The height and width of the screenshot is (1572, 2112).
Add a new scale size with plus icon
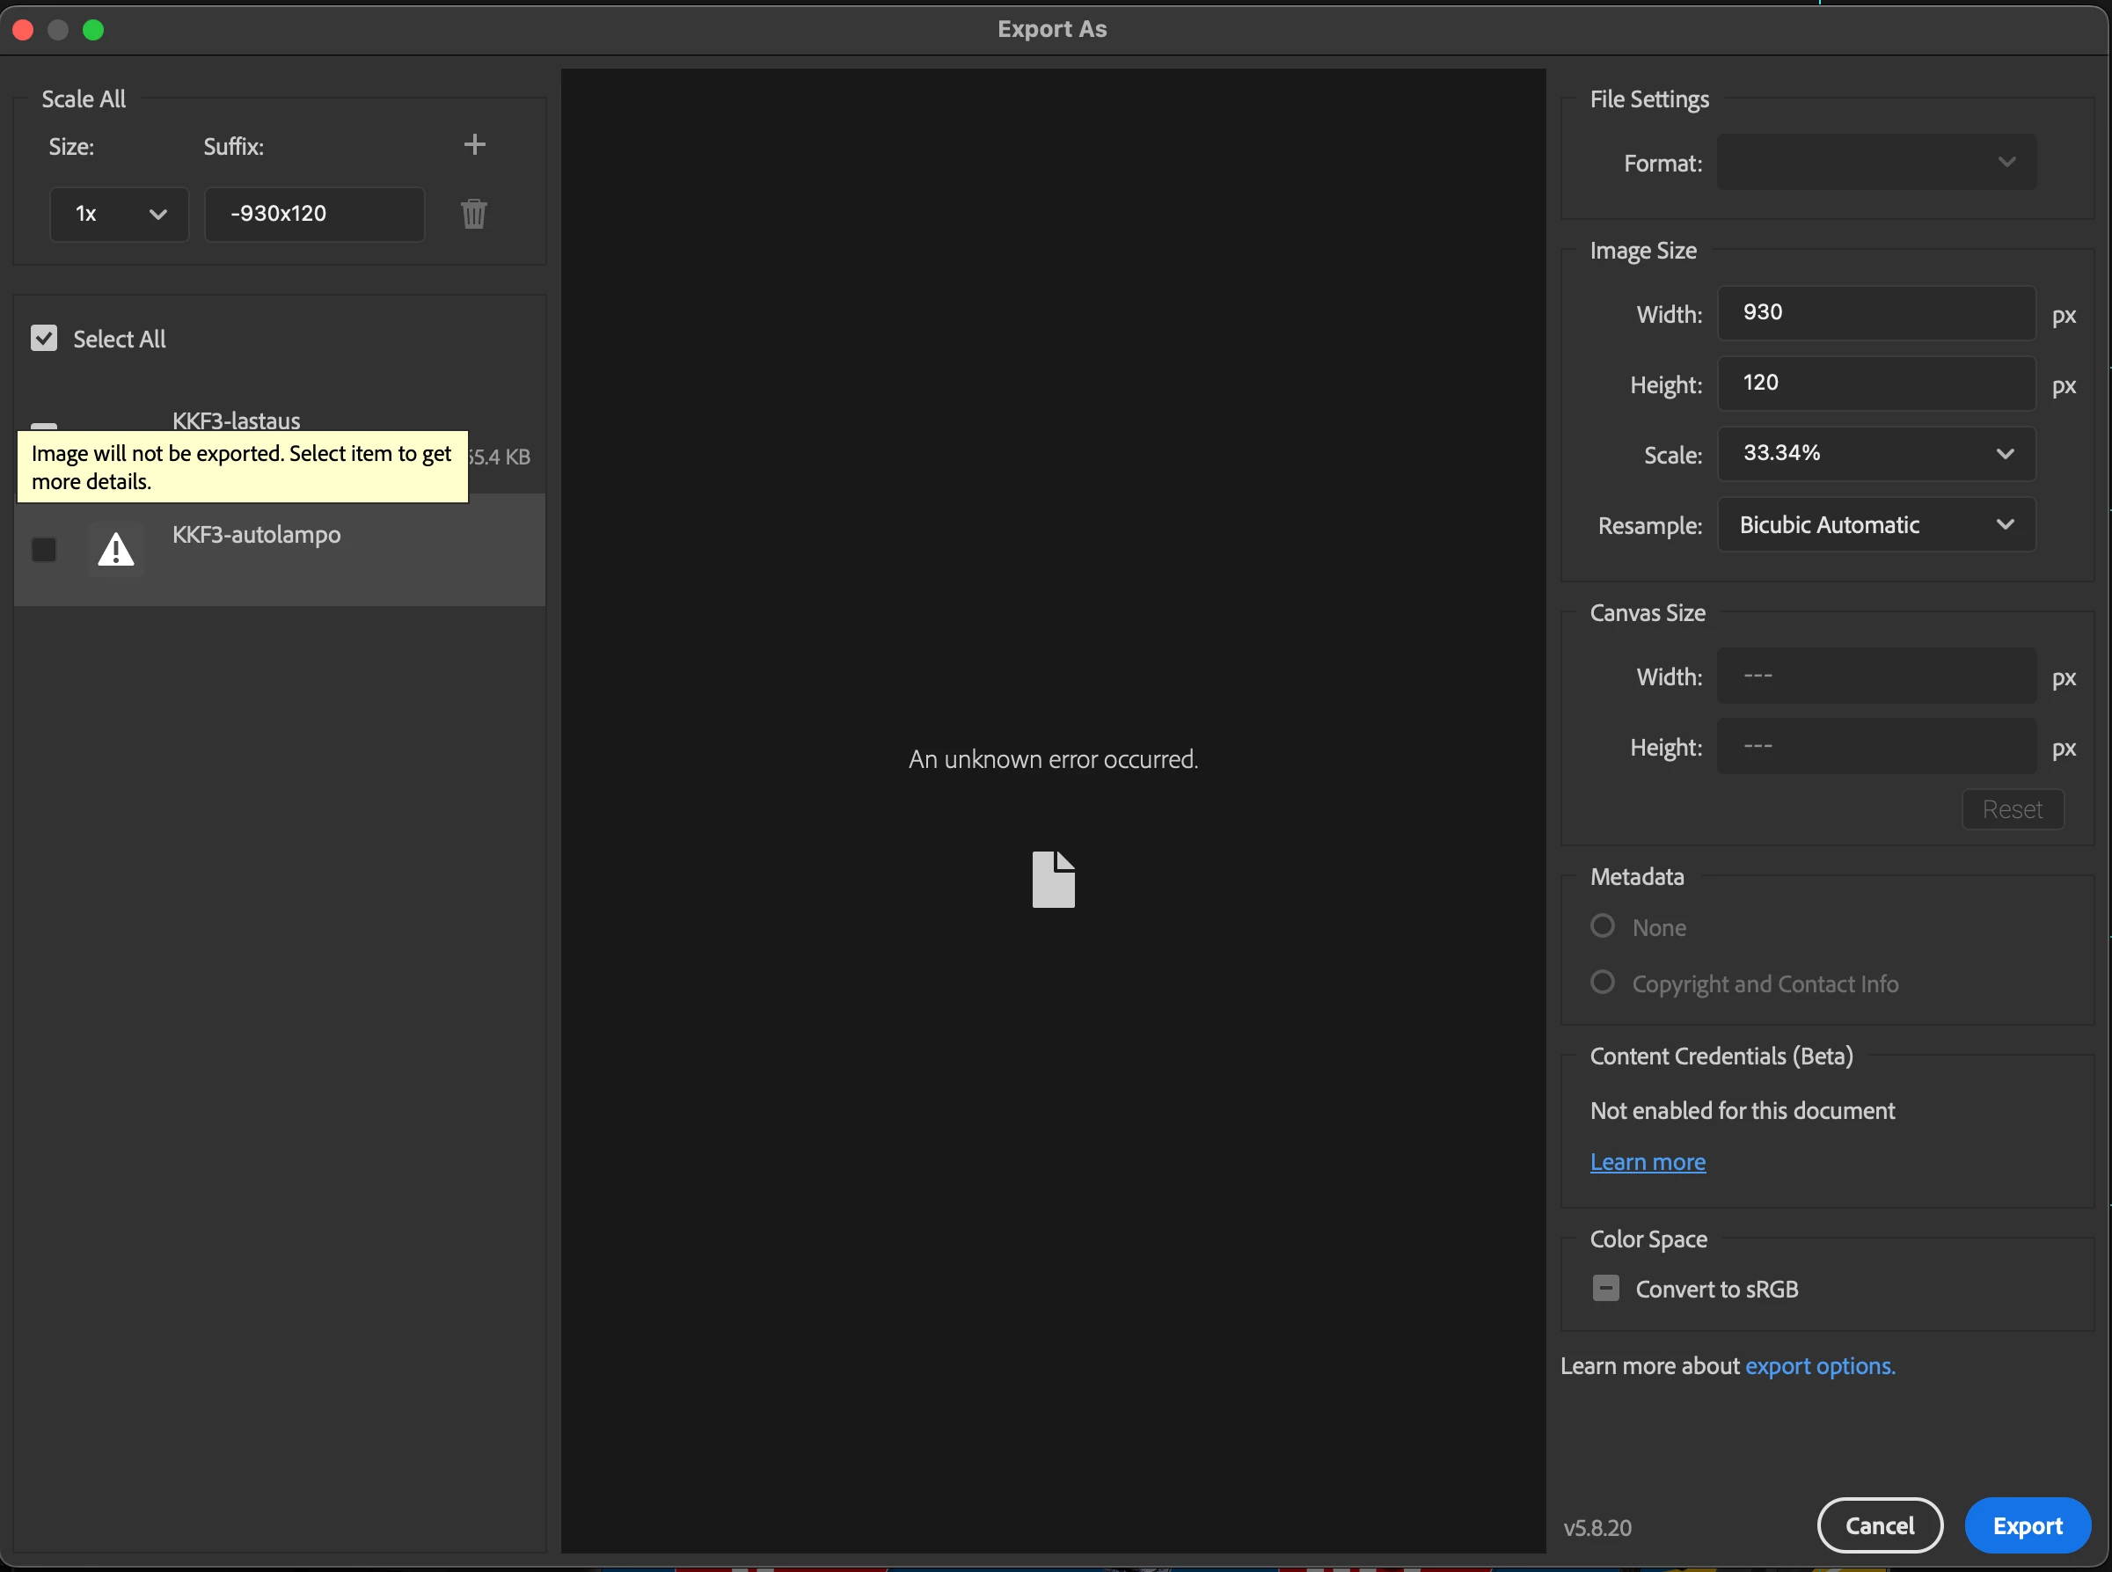pyautogui.click(x=474, y=144)
